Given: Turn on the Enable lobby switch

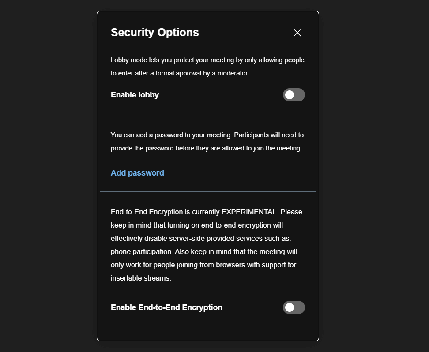Looking at the screenshot, I should click(294, 95).
